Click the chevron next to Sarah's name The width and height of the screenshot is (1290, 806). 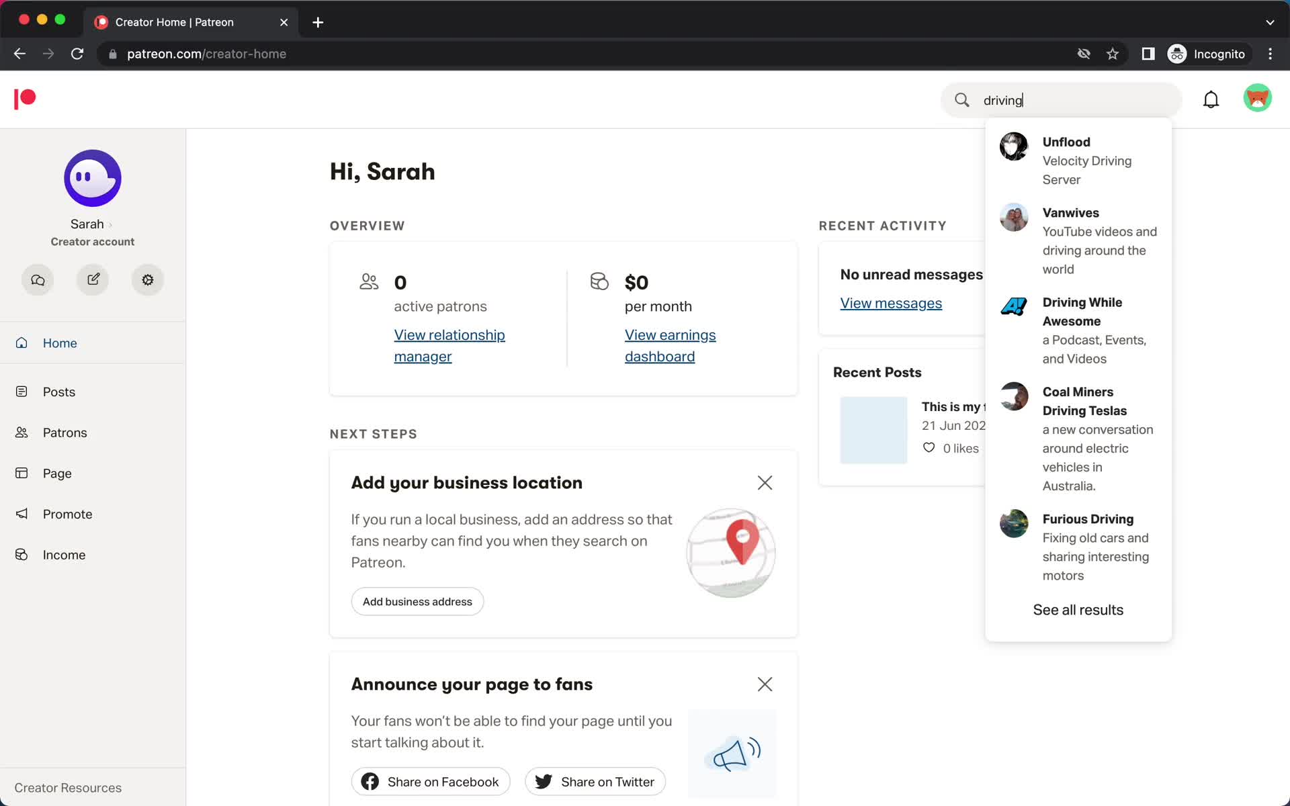coord(110,225)
